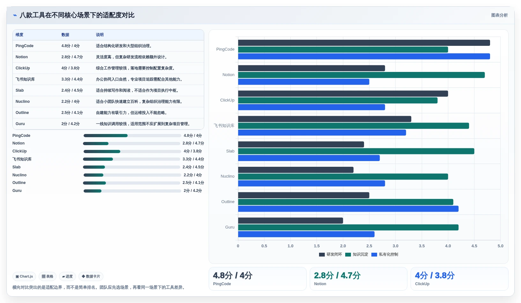Select the Notion table row name
This screenshot has height=303, width=521.
[x=22, y=57]
